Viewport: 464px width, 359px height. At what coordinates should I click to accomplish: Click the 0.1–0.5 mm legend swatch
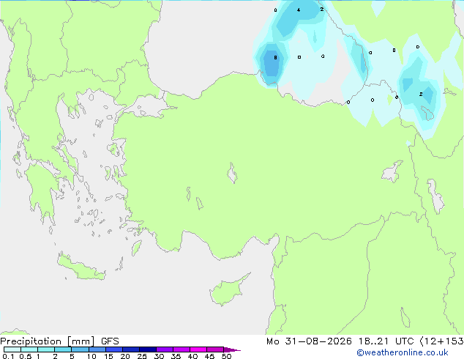point(12,349)
